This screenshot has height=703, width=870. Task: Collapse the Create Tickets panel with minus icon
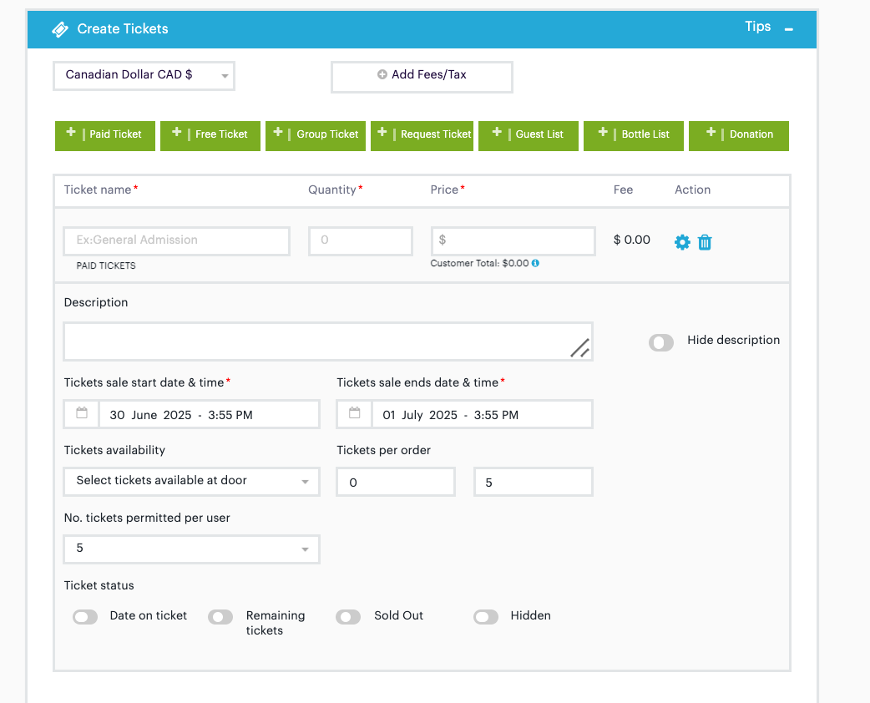pos(789,29)
